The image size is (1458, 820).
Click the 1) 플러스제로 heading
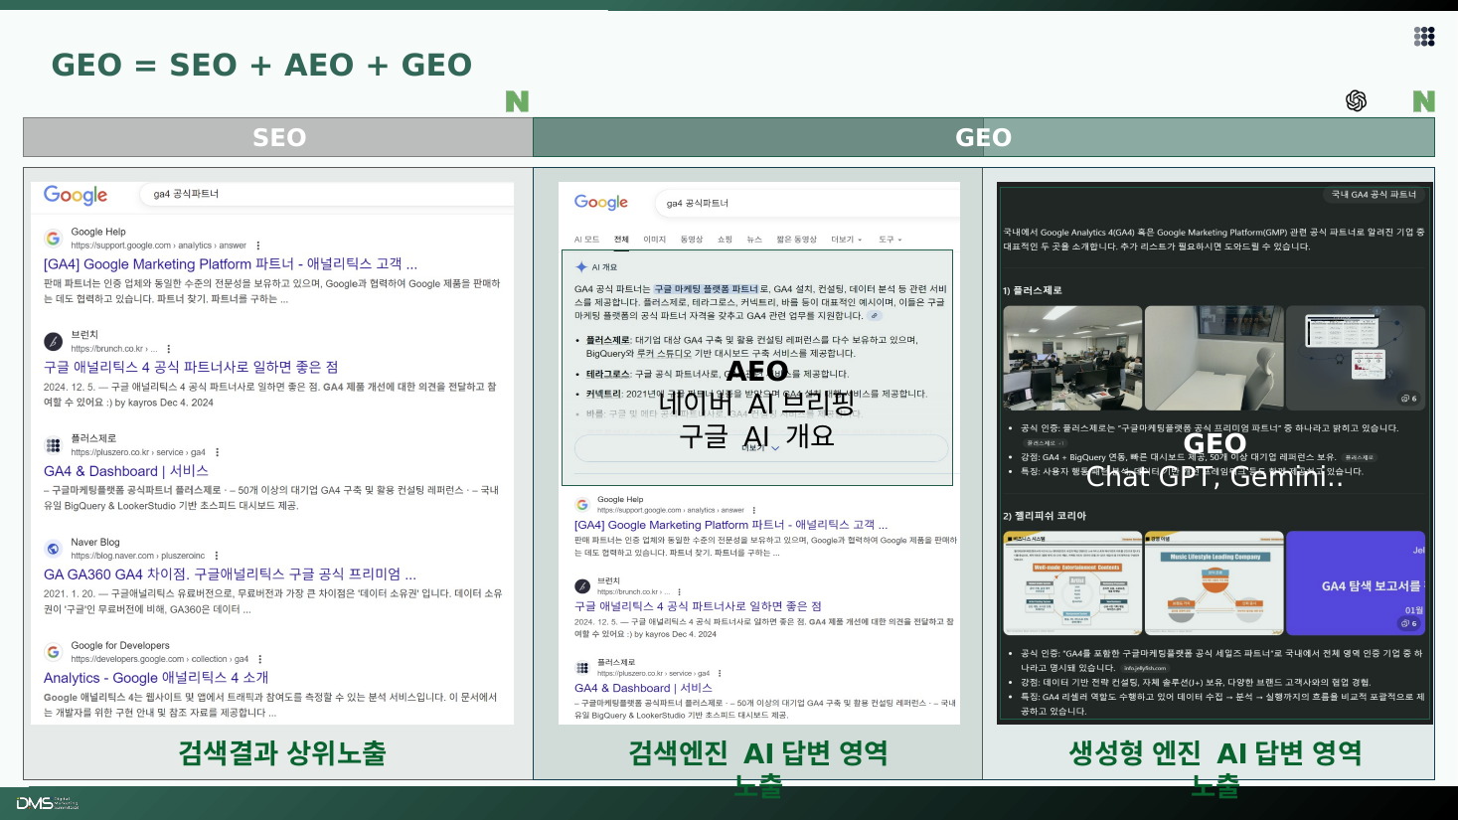[1033, 291]
